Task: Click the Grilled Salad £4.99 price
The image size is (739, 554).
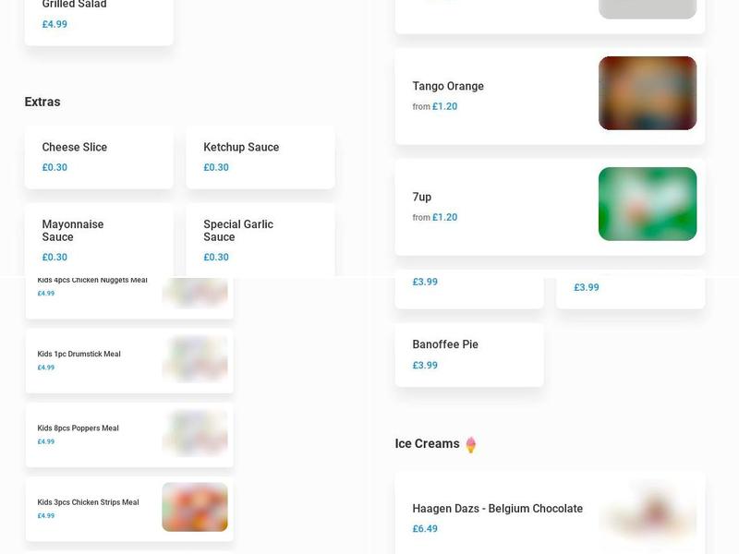Action: [55, 24]
